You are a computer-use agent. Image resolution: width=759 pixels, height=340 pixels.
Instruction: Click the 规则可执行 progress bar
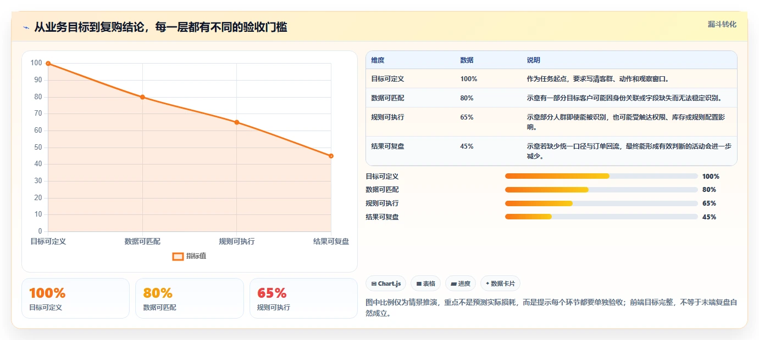point(601,203)
